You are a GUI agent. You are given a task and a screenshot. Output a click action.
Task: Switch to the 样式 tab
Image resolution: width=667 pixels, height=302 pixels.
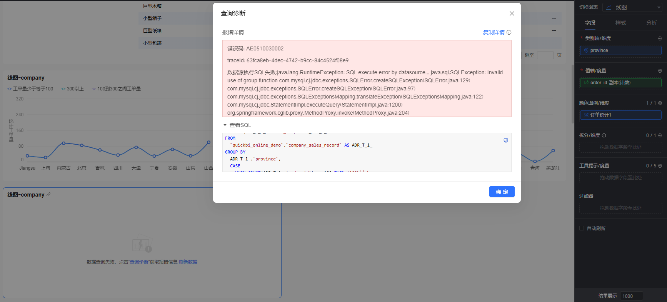(x=620, y=23)
